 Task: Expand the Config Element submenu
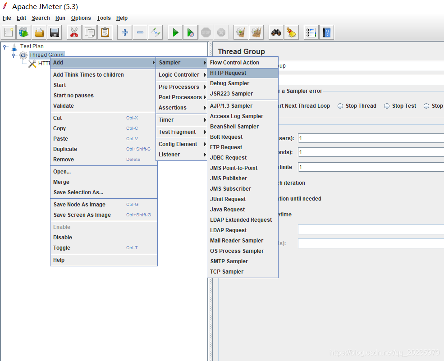click(182, 144)
